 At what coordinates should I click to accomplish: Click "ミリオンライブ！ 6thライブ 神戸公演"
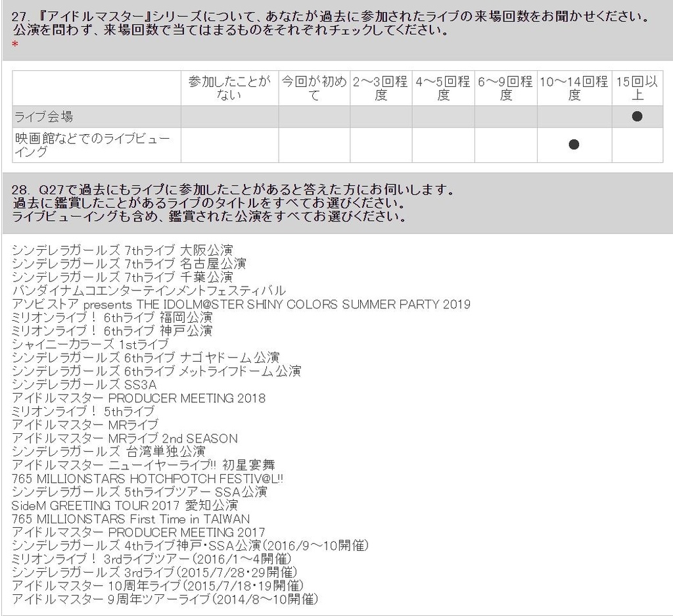[x=112, y=331]
